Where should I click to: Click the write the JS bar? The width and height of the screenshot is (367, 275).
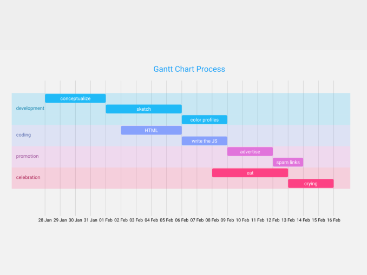pyautogui.click(x=204, y=141)
